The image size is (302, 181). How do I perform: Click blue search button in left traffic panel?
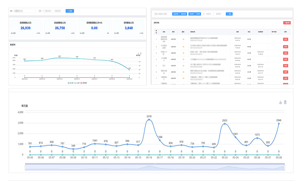point(70,11)
